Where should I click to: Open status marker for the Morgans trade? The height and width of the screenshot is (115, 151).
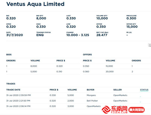[x=140, y=96]
